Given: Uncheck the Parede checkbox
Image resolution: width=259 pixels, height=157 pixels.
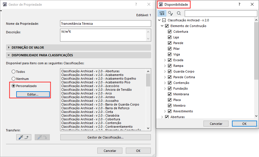Looking at the screenshot, I should [x=170, y=43].
